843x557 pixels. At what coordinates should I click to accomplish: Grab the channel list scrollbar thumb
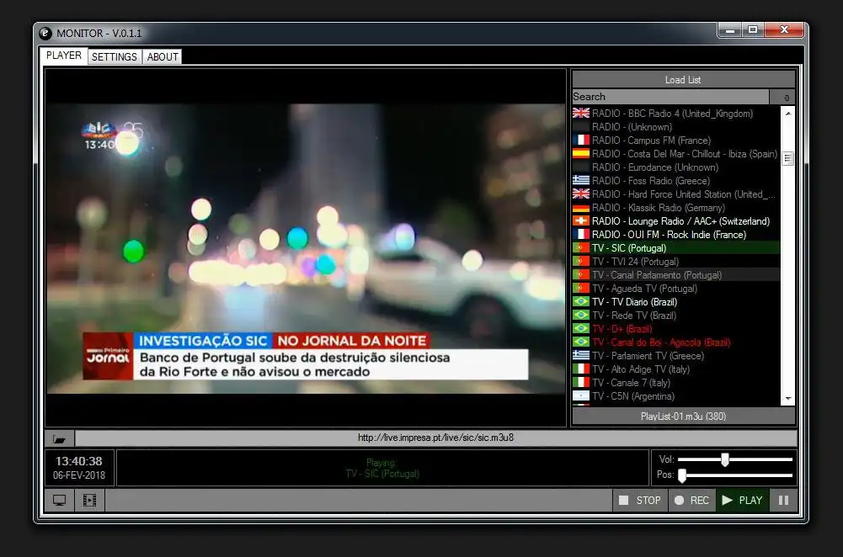[x=787, y=158]
